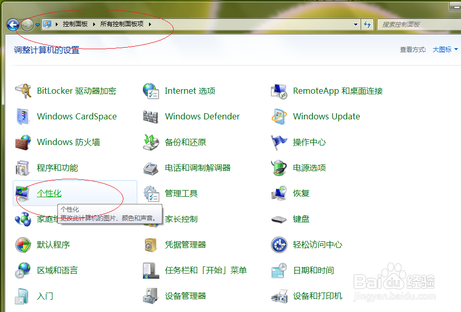Click the 日期和时间 label

point(313,270)
